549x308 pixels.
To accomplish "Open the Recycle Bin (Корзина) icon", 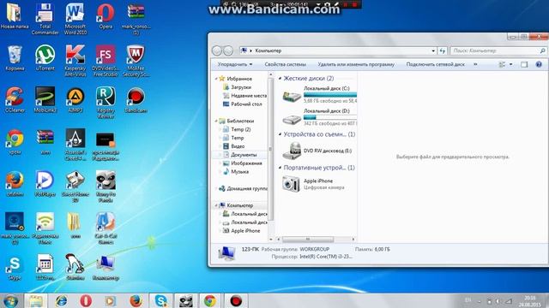I will coord(15,58).
